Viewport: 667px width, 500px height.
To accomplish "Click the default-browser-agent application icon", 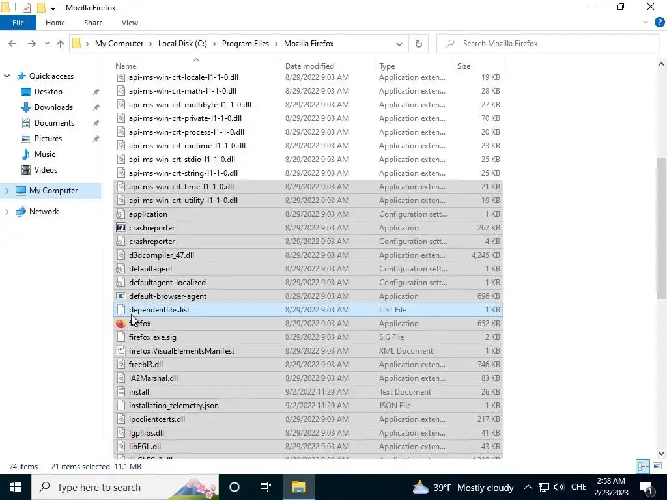I will point(121,296).
